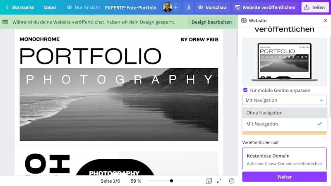Collapse the Mit Navigation dropdown
This screenshot has height=186, width=331.
pos(284,100)
